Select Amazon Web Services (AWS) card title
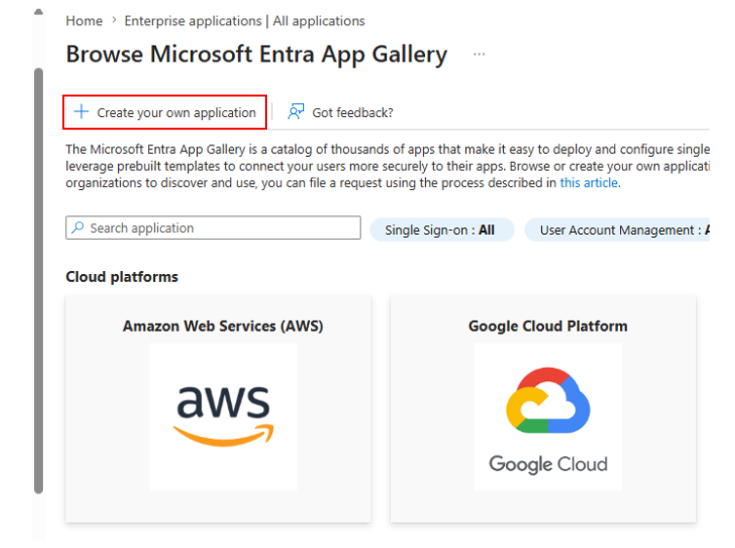The image size is (735, 548). tap(223, 326)
